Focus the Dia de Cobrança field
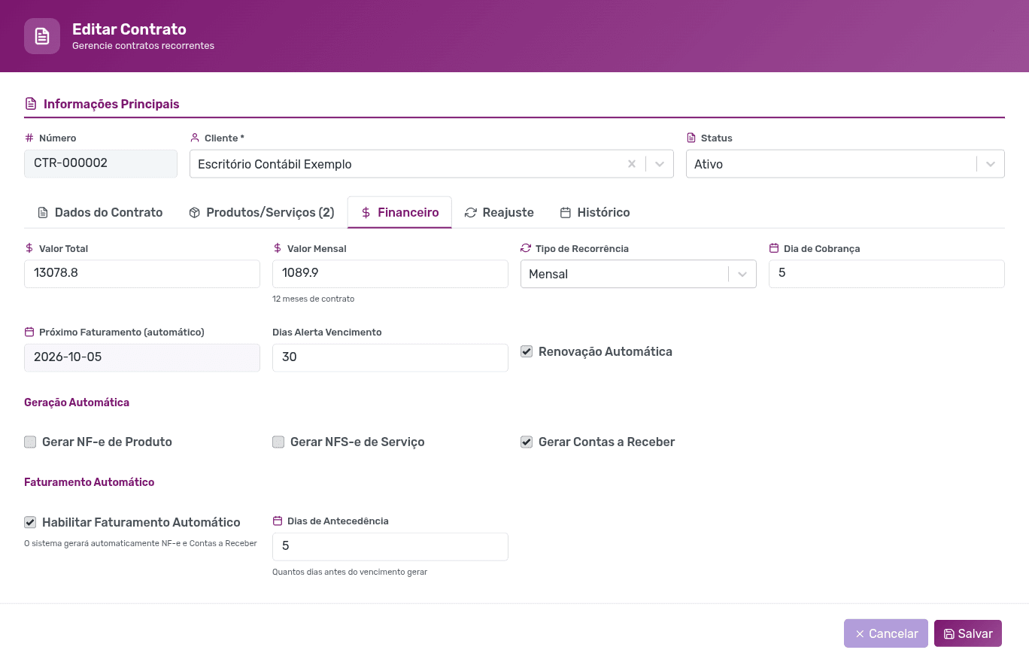The height and width of the screenshot is (659, 1029). click(x=887, y=274)
